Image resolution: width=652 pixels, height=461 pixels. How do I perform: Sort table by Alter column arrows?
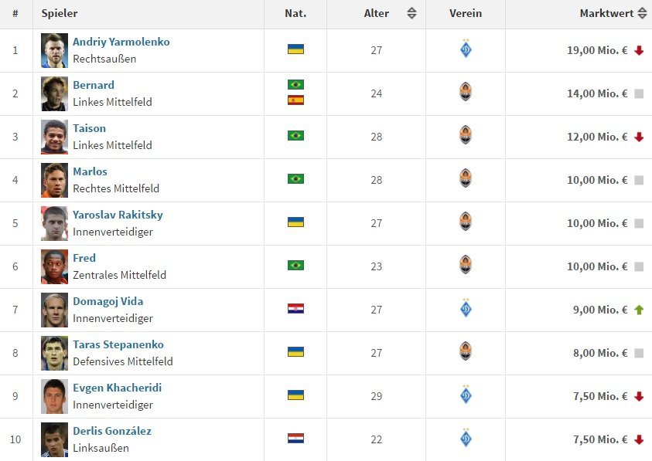411,13
